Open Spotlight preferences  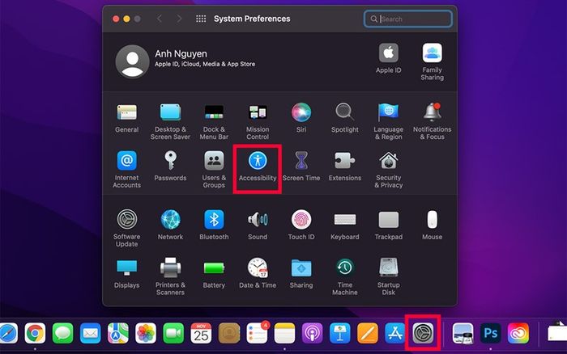coord(344,118)
